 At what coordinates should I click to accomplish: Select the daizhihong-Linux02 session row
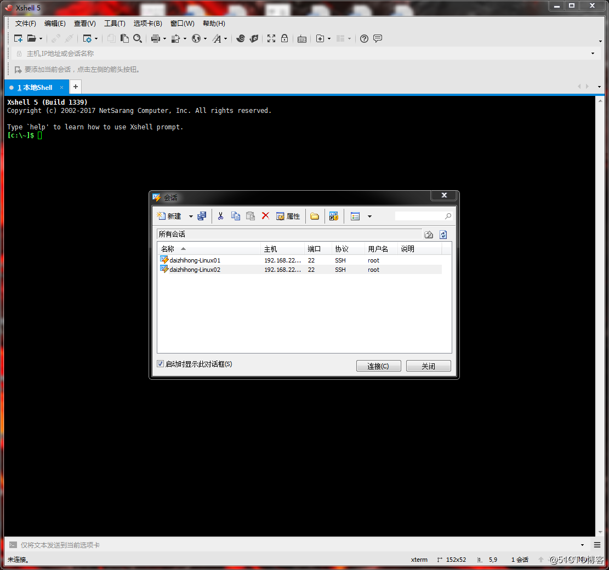300,270
